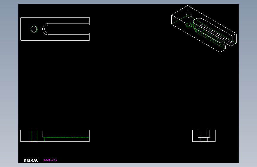Select the circular hole in top view

pyautogui.click(x=34, y=29)
